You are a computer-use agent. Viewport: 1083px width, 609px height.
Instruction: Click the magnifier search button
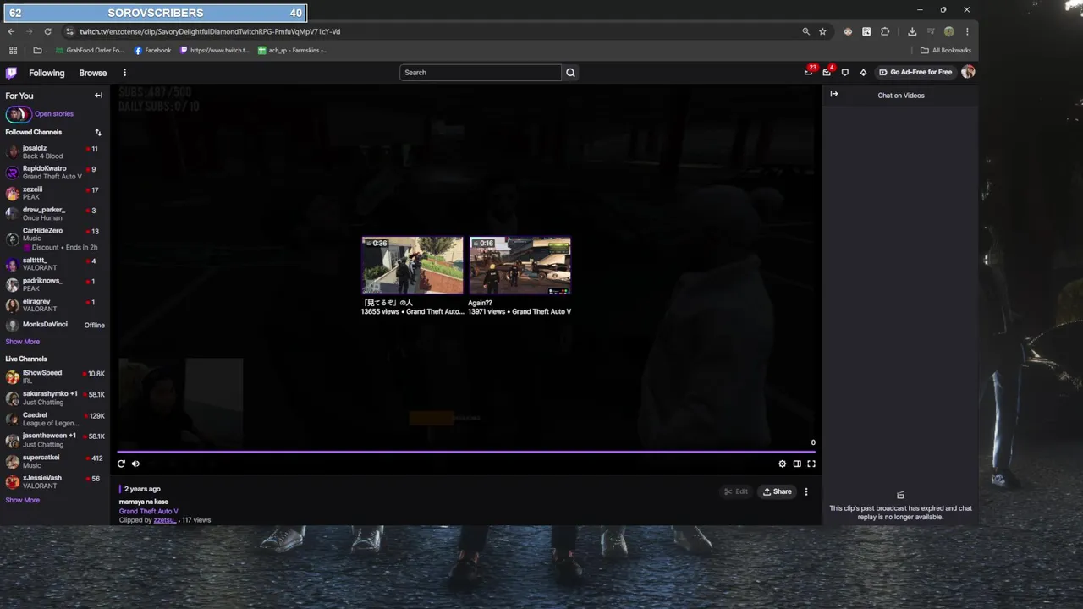tap(570, 73)
